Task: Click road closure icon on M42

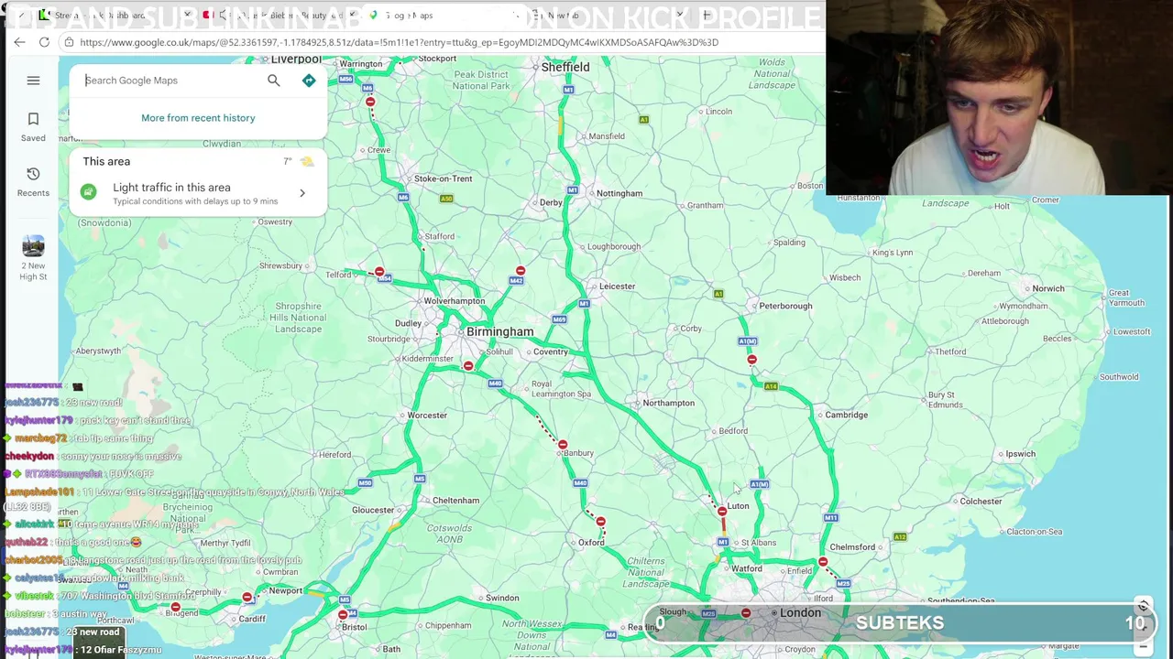Action: [x=521, y=271]
